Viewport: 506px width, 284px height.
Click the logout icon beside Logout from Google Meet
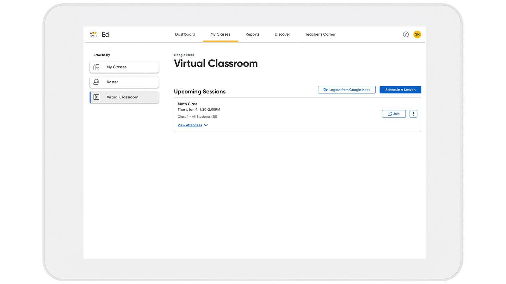(325, 90)
